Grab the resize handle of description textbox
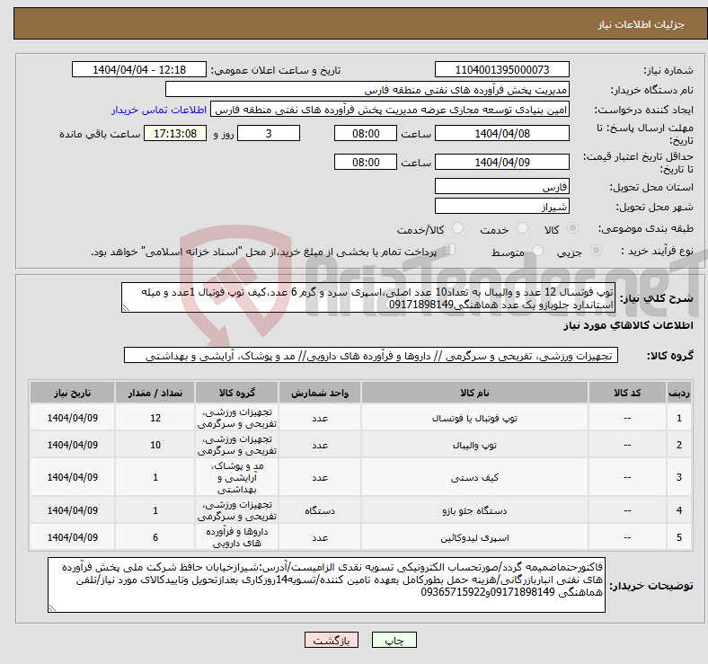This screenshot has height=664, width=708. pyautogui.click(x=126, y=308)
